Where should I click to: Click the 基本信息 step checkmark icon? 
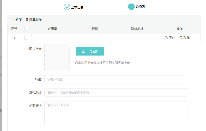point(67,7)
